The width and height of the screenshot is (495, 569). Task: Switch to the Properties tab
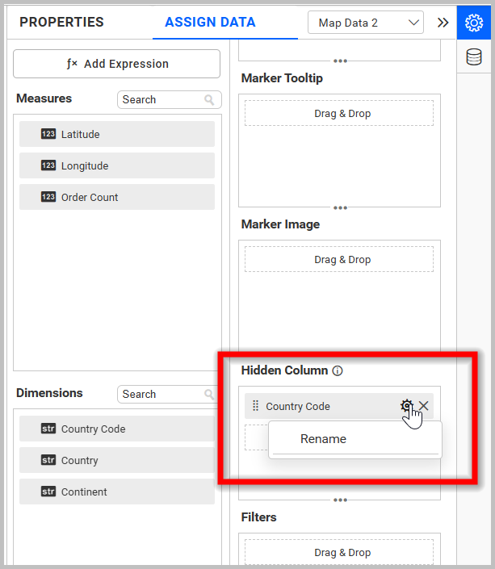point(61,23)
